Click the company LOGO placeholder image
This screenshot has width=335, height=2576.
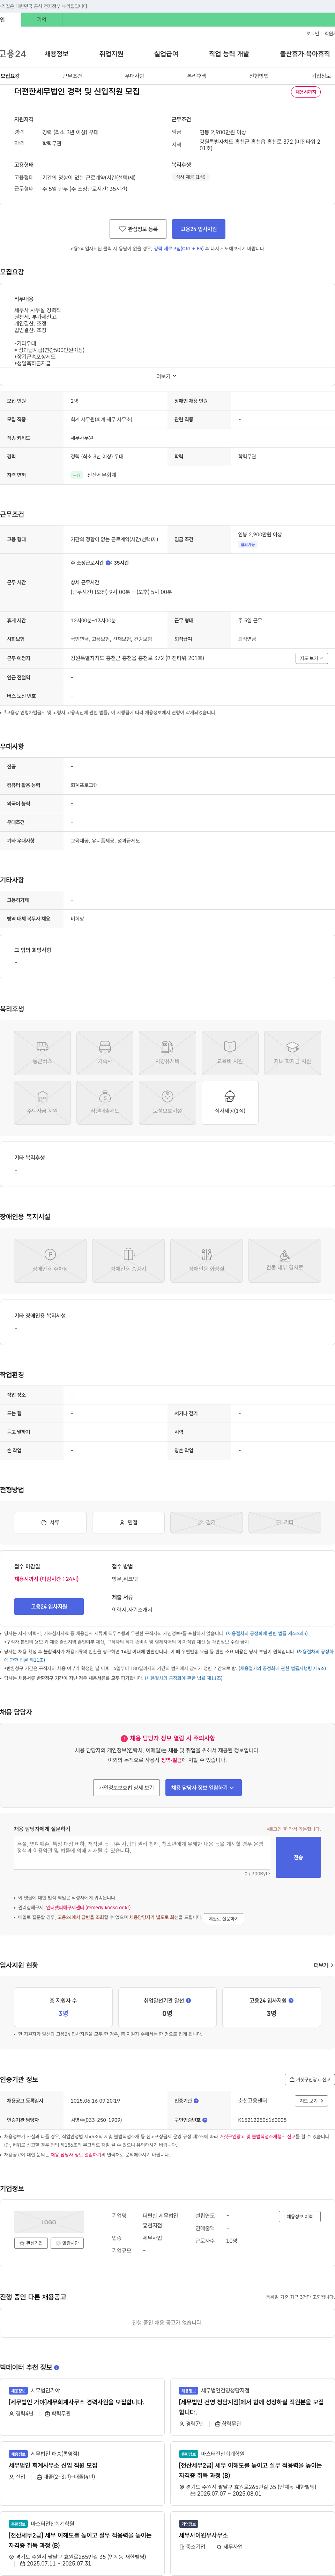click(49, 2222)
